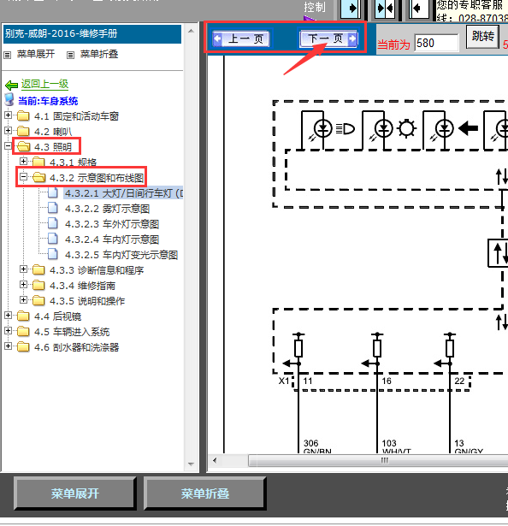Image resolution: width=508 pixels, height=526 pixels.
Task: Click the folder icon of 4.3.1 规格
Action: 38,162
